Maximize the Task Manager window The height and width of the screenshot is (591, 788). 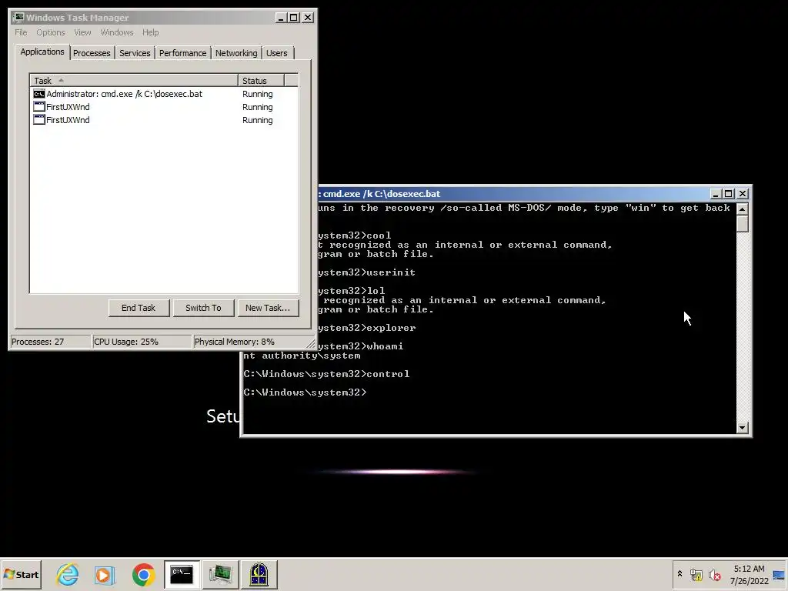click(294, 18)
